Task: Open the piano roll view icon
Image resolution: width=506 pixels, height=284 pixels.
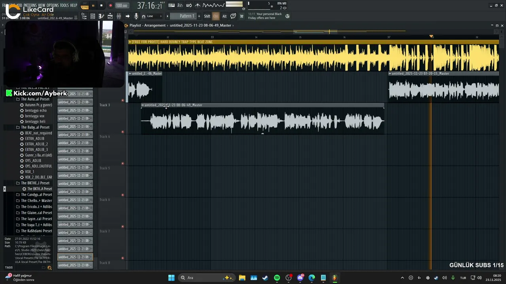Action: click(x=101, y=16)
